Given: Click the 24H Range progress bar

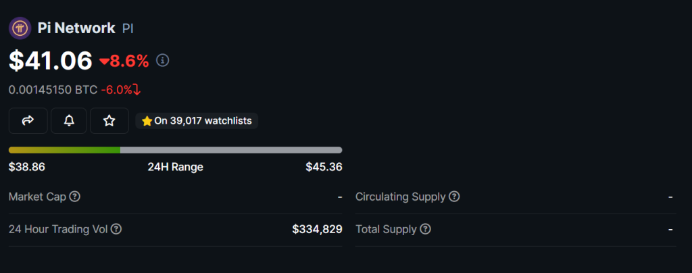Looking at the screenshot, I should tap(175, 150).
